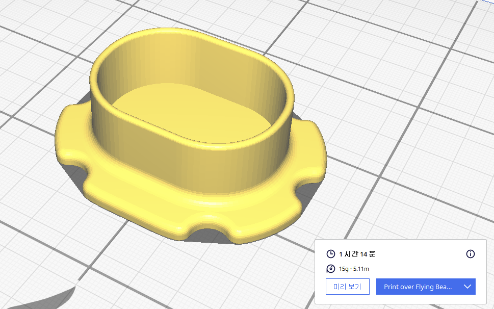Click the filament spool icon
Screen dimensions: 494x309
click(x=330, y=269)
